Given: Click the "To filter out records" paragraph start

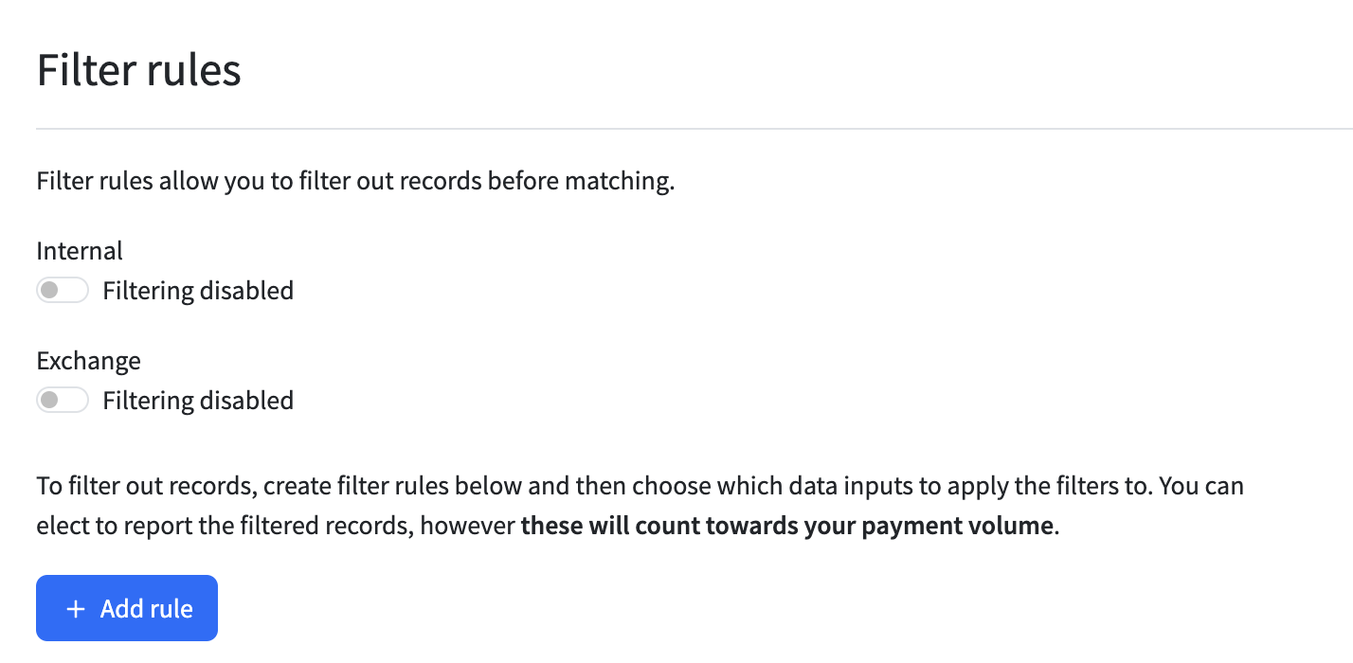Looking at the screenshot, I should click(x=142, y=487).
